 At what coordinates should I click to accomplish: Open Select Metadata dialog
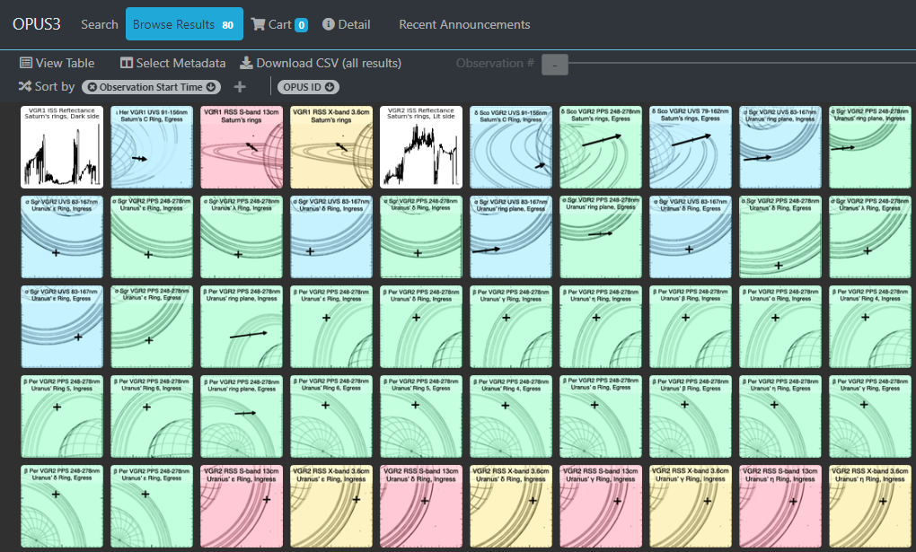(x=173, y=63)
